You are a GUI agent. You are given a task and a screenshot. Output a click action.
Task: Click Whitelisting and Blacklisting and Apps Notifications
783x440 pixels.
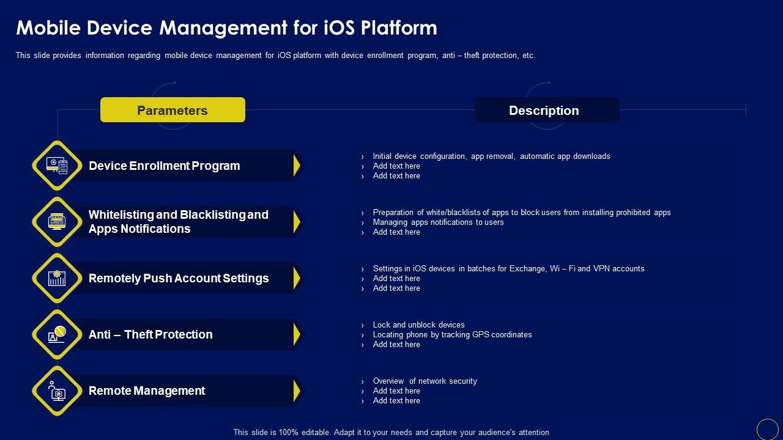pyautogui.click(x=179, y=222)
